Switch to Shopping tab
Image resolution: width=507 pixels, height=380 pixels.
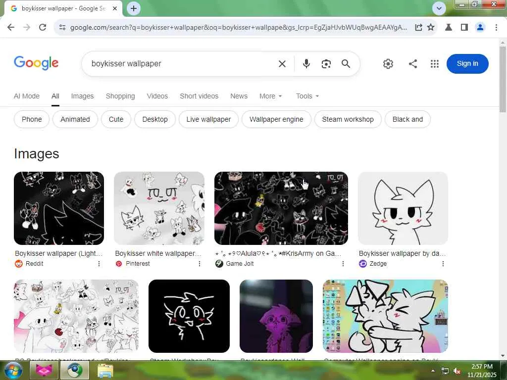[120, 96]
